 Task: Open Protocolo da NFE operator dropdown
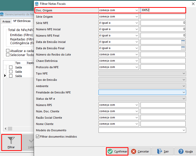pyautogui.click(x=137, y=67)
